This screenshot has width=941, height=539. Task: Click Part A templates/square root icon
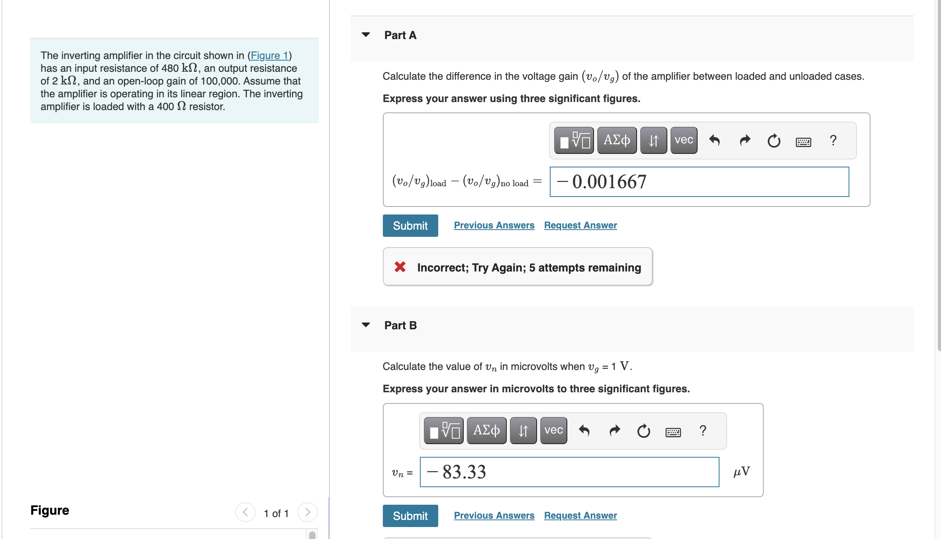pos(574,140)
